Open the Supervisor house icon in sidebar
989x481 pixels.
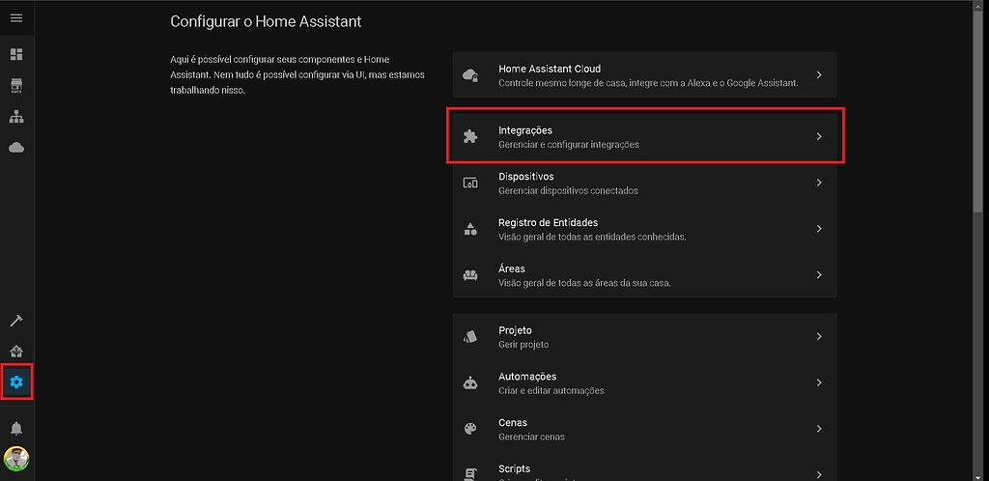(x=16, y=352)
